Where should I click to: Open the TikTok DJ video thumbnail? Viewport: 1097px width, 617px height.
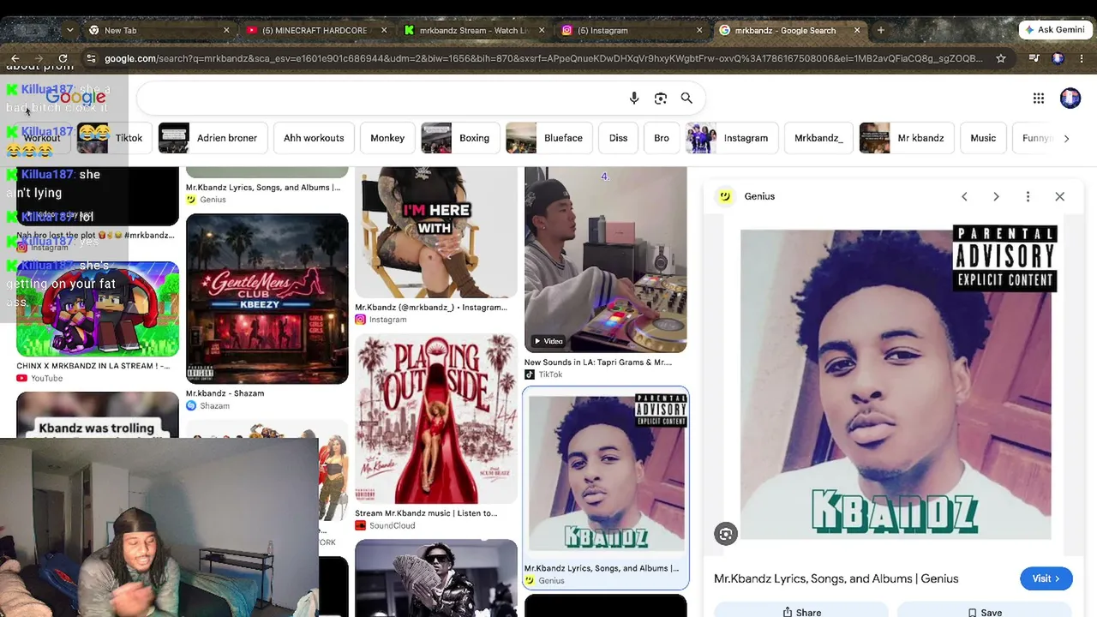point(606,260)
